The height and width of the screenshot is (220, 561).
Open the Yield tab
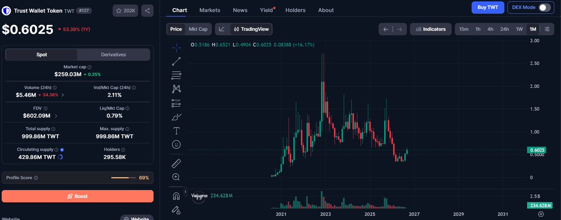click(267, 10)
